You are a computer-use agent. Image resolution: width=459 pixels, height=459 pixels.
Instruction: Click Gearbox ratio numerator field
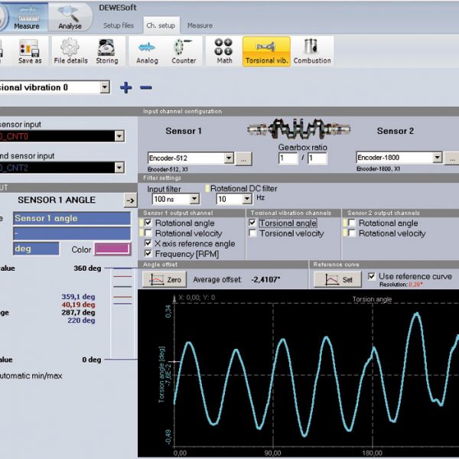coord(288,158)
